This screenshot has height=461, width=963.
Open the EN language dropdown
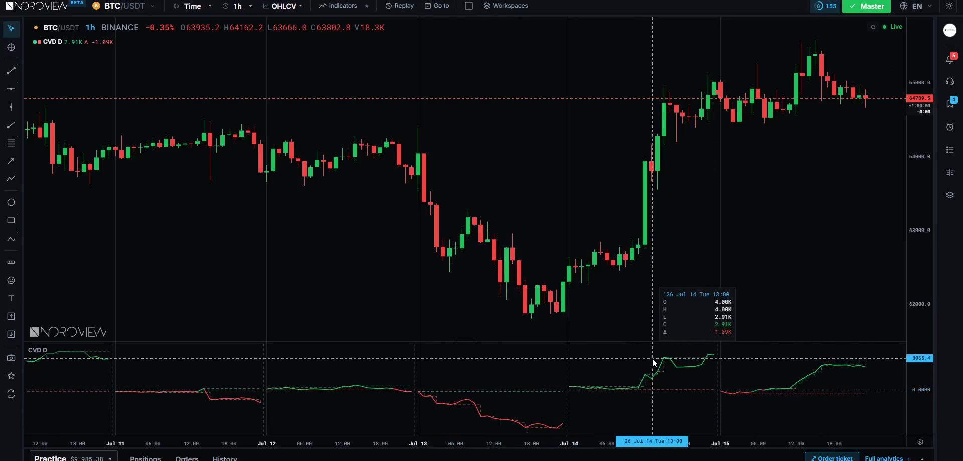coord(916,6)
